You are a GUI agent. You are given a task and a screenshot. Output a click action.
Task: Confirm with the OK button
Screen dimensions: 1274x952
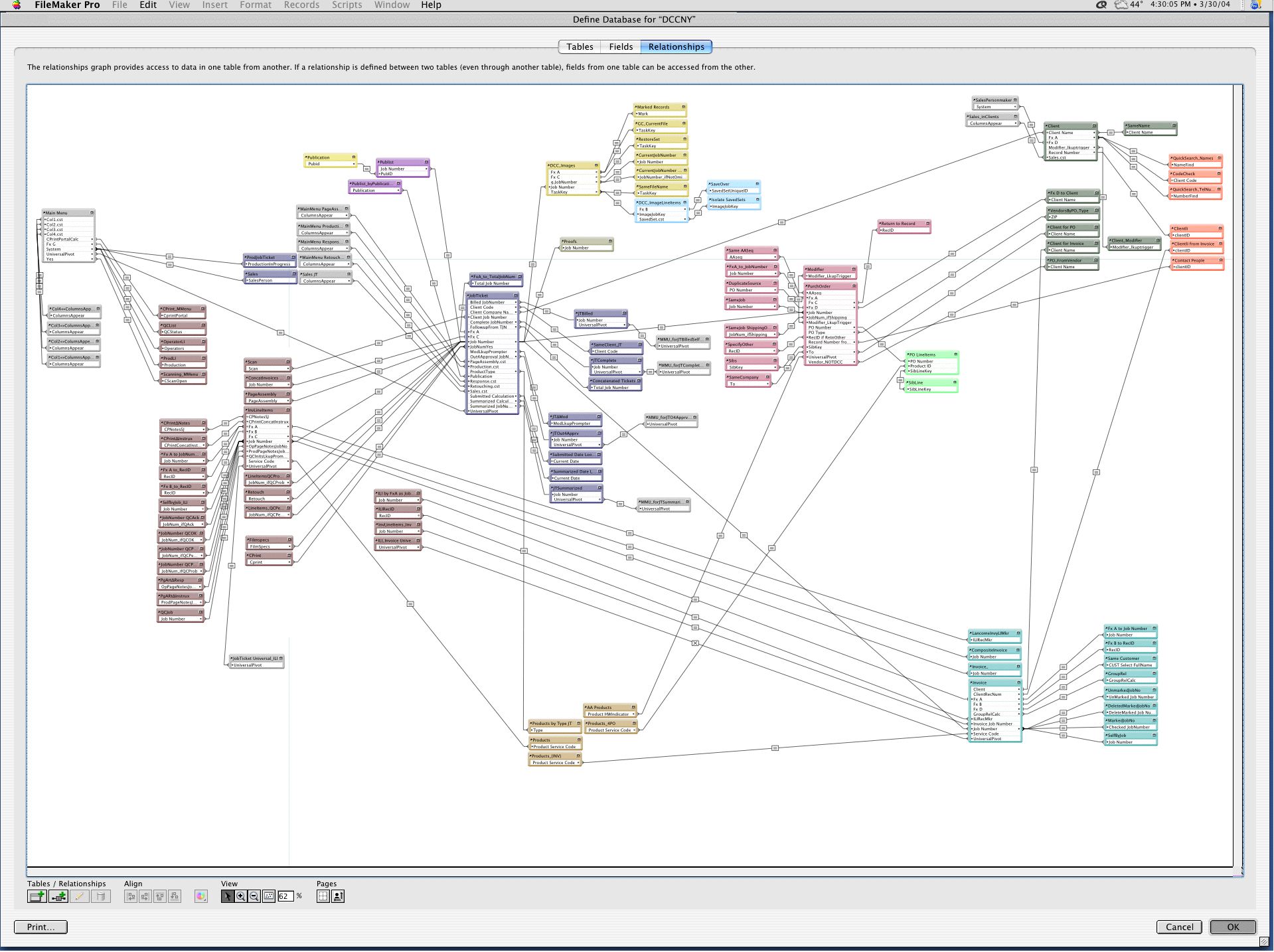pyautogui.click(x=1233, y=927)
